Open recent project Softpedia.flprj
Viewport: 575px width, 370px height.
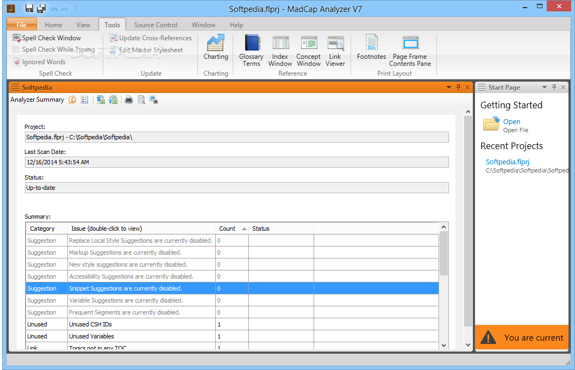click(x=508, y=162)
